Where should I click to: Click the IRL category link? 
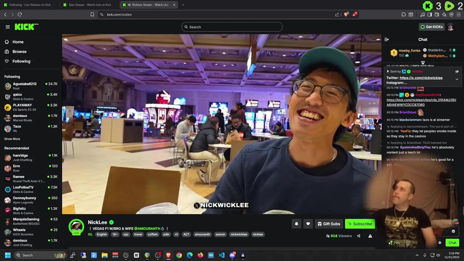pos(90,235)
